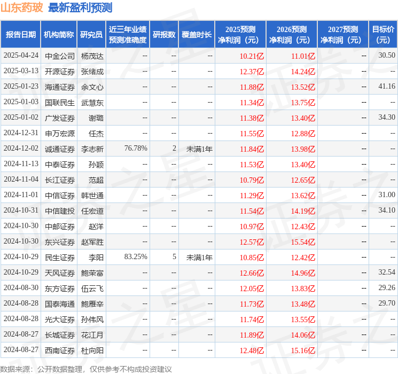Select the 15.54亿 forecast from 东兴证券
The width and height of the screenshot is (398, 374).
(303, 242)
